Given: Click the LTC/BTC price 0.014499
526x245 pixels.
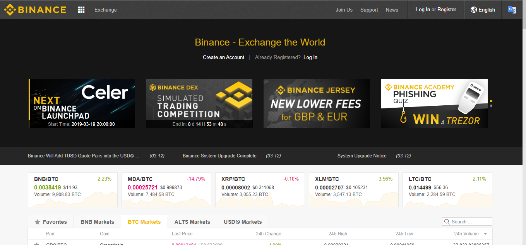Looking at the screenshot, I should click(420, 187).
